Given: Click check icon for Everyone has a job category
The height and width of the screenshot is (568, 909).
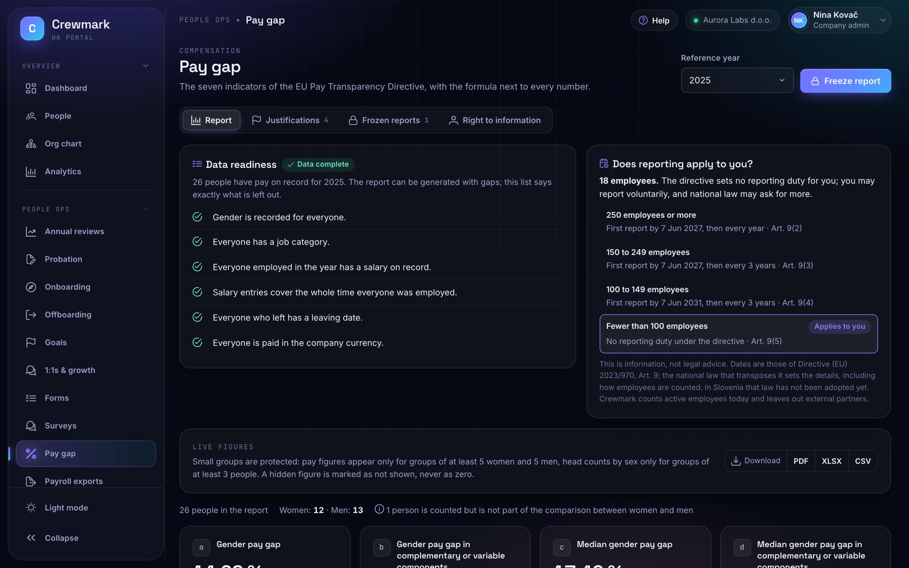Looking at the screenshot, I should pos(197,241).
